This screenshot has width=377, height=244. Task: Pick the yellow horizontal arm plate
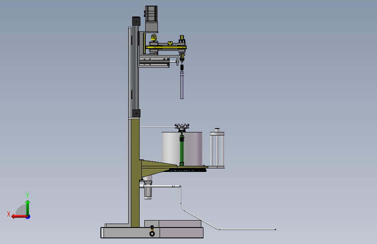pos(166,47)
